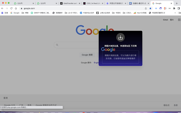Expand the 从 IE 中导入 bookmark folder
The width and height of the screenshot is (181, 113).
(71, 13)
